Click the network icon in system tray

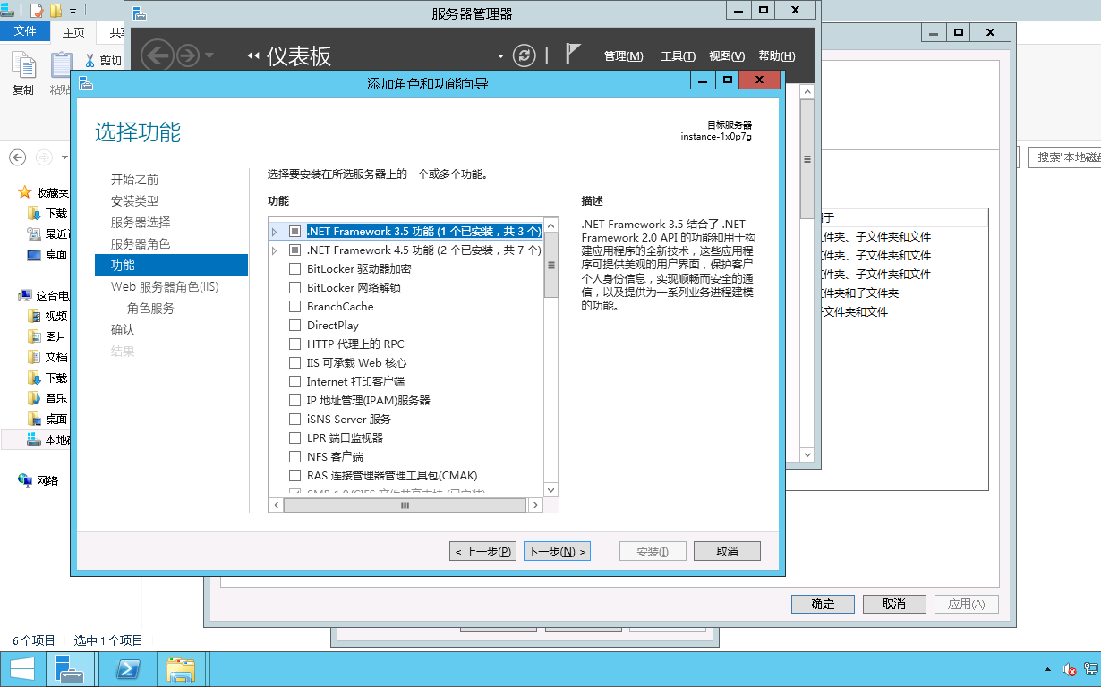click(1090, 670)
